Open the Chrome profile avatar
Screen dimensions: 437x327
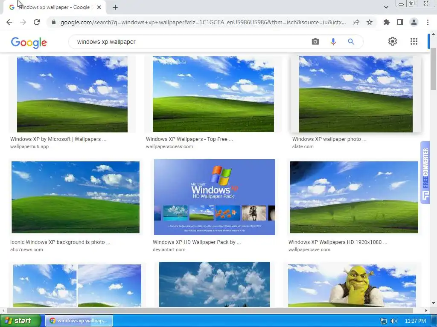click(414, 22)
